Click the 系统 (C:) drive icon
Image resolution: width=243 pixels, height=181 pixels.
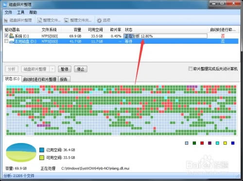tap(12, 36)
